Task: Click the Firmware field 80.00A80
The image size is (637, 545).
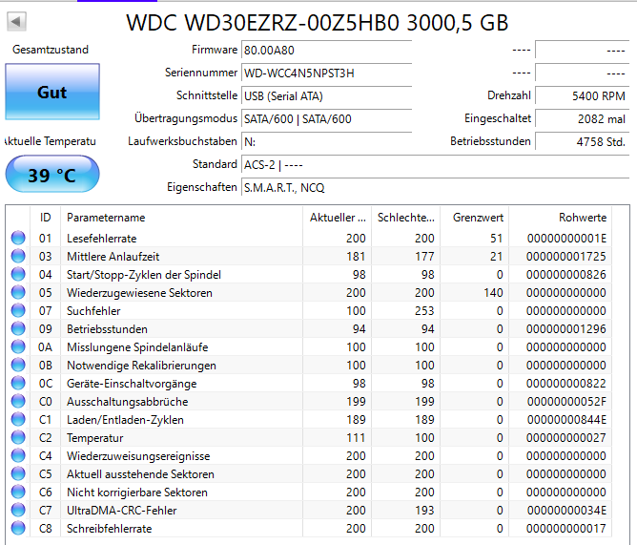Action: coord(327,50)
